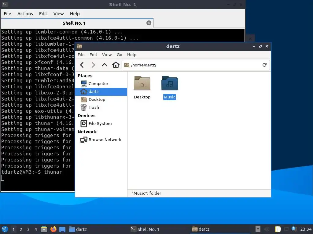Screen dimensions: 313x234
Task: Click the Thunar window title bar icon
Action: click(x=79, y=46)
